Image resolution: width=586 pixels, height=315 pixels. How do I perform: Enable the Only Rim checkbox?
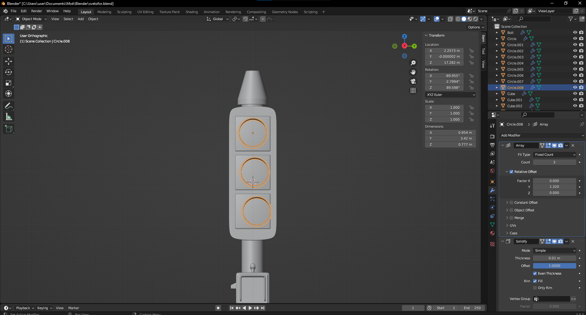535,288
